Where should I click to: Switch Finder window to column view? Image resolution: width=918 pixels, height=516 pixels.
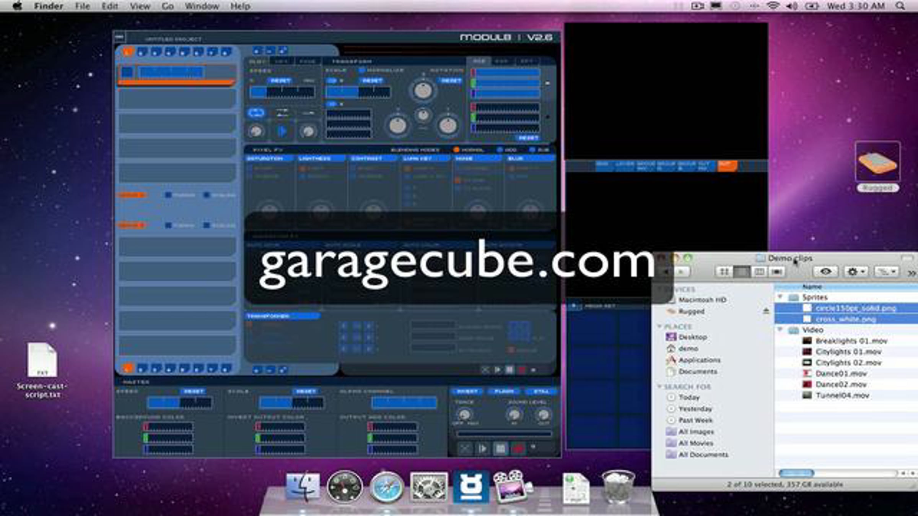point(759,272)
